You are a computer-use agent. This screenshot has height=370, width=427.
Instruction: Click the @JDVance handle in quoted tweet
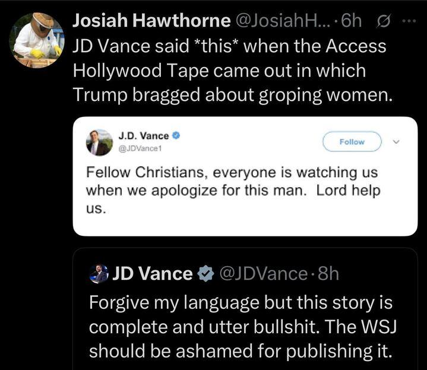coord(262,274)
